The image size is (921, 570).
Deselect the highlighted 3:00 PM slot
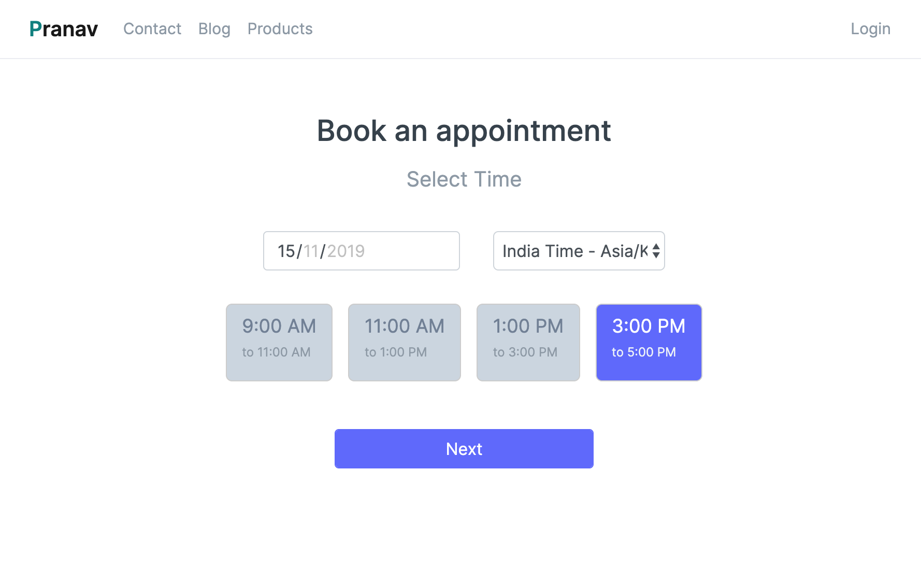(649, 342)
